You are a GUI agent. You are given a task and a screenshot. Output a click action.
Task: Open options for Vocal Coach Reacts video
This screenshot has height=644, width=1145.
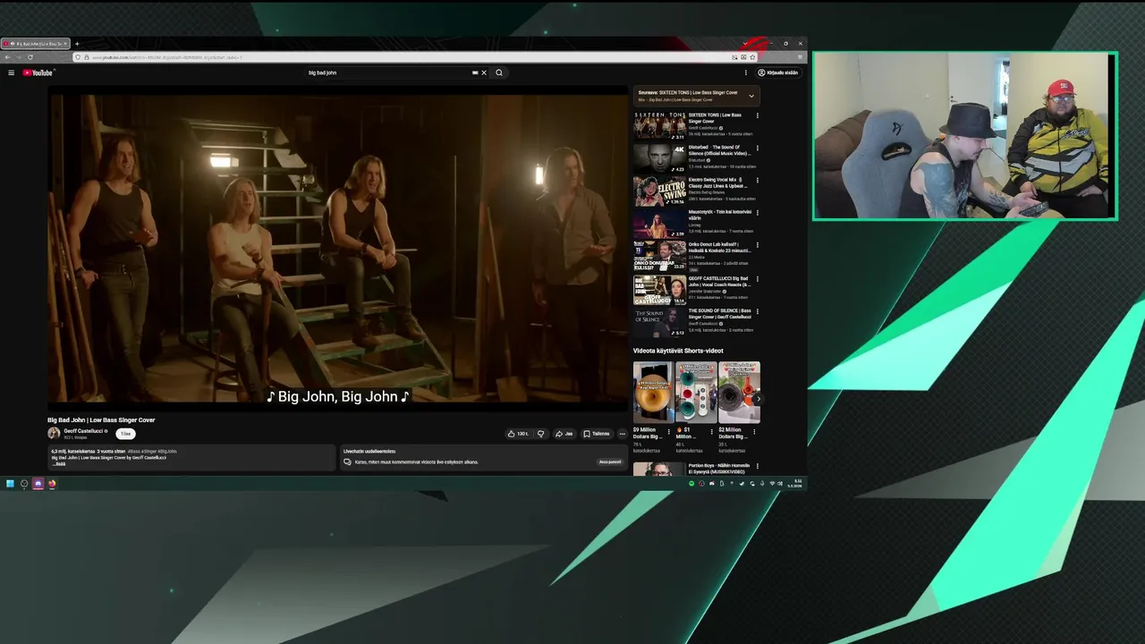[758, 278]
